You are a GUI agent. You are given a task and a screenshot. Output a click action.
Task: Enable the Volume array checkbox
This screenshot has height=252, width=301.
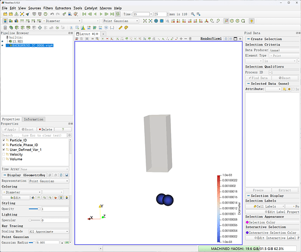[x=4, y=159]
